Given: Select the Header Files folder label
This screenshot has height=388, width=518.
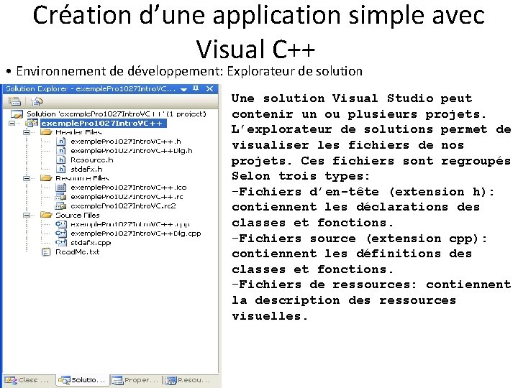Looking at the screenshot, I should [x=78, y=132].
